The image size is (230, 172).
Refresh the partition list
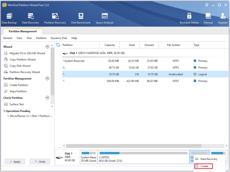tap(58, 45)
